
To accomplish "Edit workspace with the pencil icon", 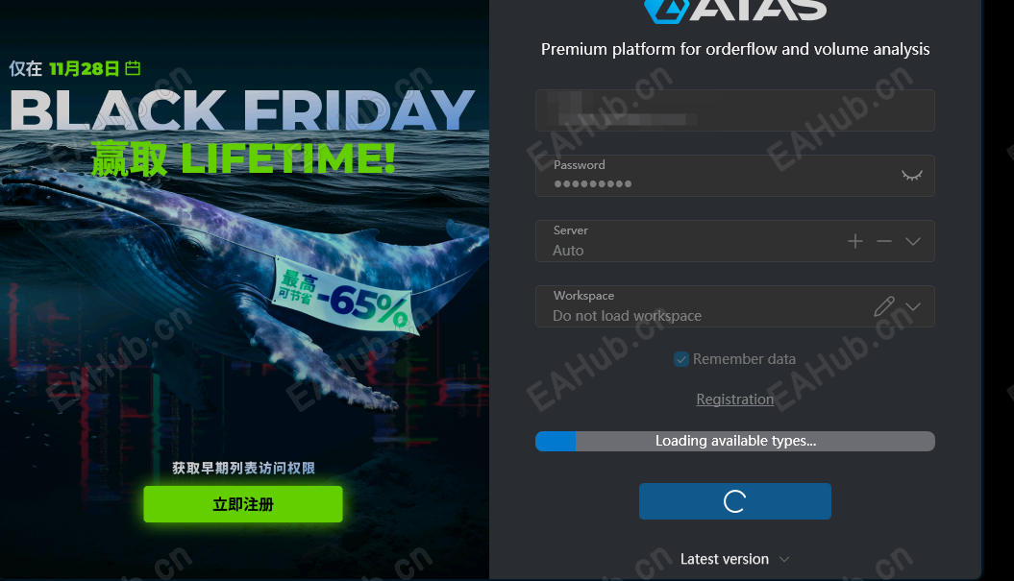I will point(884,306).
